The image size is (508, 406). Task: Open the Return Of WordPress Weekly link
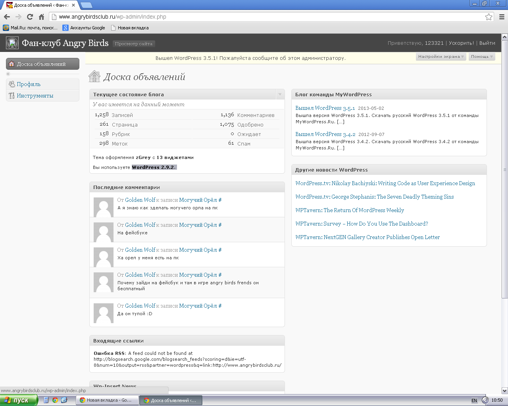pos(350,210)
